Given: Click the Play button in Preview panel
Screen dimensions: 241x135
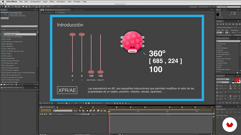Looking at the screenshot, I should click(x=223, y=24).
